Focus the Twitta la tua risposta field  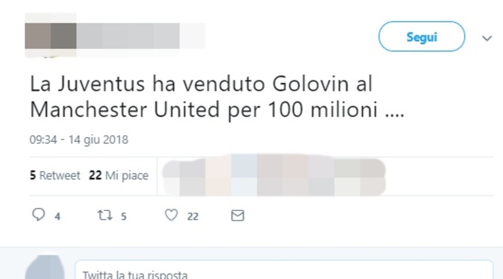pos(284,270)
